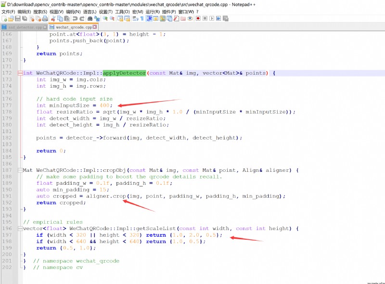
Task: Open the 设置(T) menu
Action: (105, 12)
